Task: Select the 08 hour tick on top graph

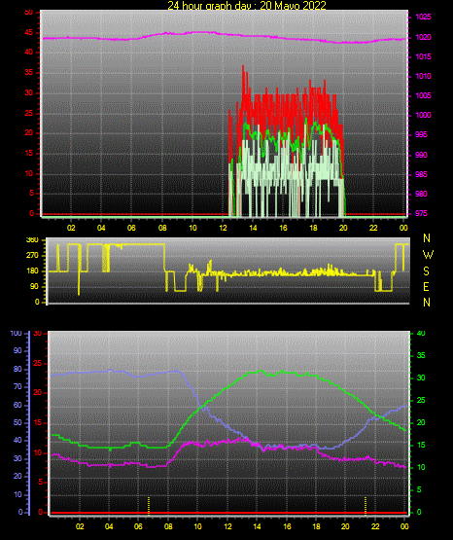Action: (x=162, y=228)
